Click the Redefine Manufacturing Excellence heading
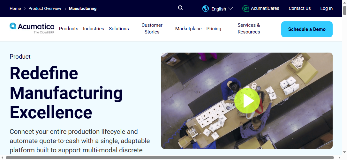 (x=66, y=93)
